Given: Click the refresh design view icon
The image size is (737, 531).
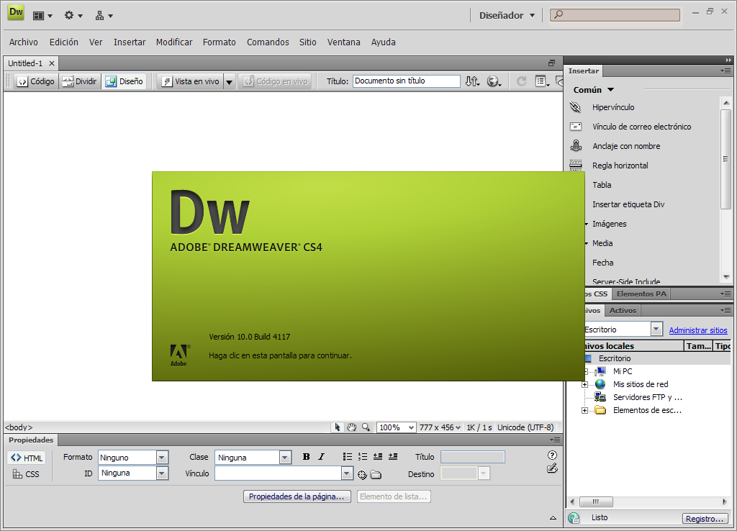Looking at the screenshot, I should (521, 81).
